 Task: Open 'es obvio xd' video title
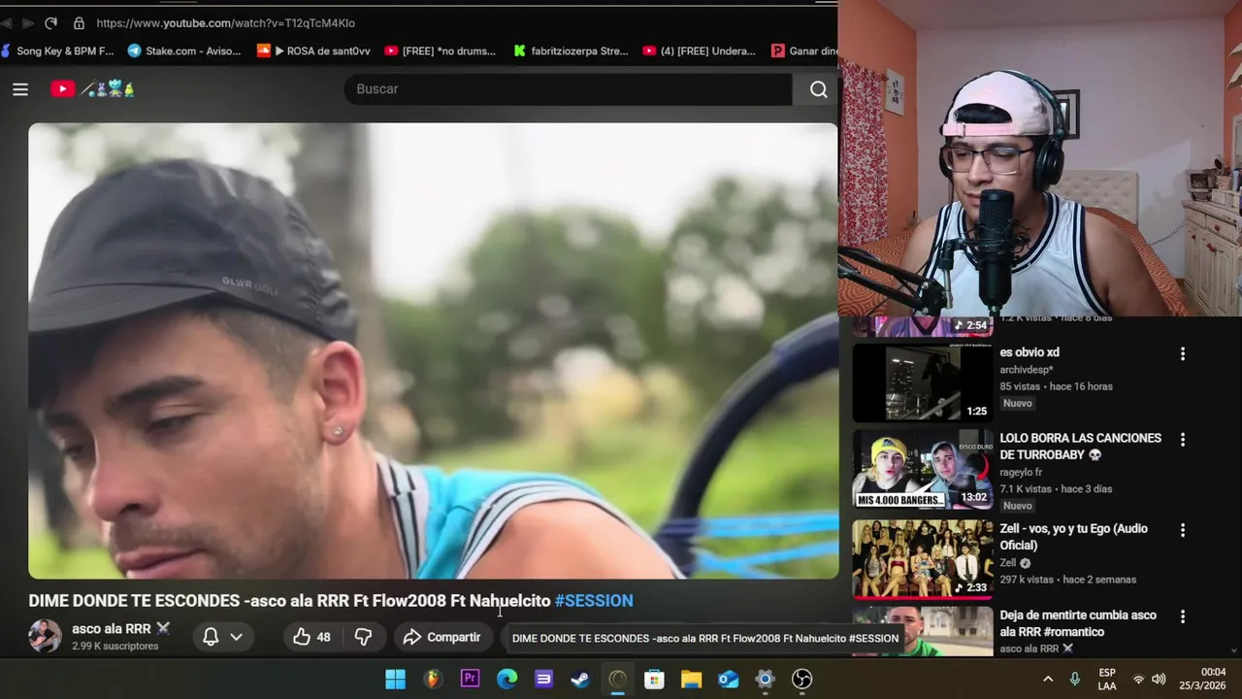click(1030, 352)
